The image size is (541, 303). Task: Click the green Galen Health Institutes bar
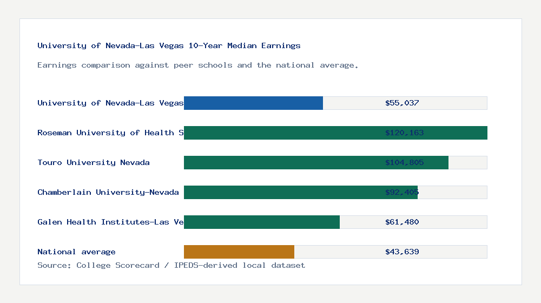pyautogui.click(x=262, y=222)
